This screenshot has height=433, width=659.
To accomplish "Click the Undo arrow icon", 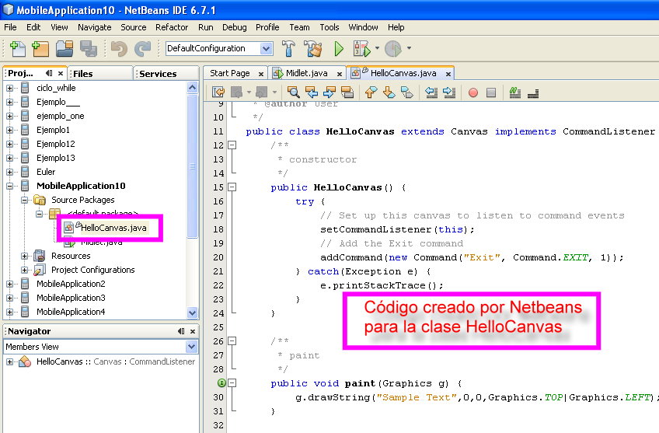I will 119,49.
